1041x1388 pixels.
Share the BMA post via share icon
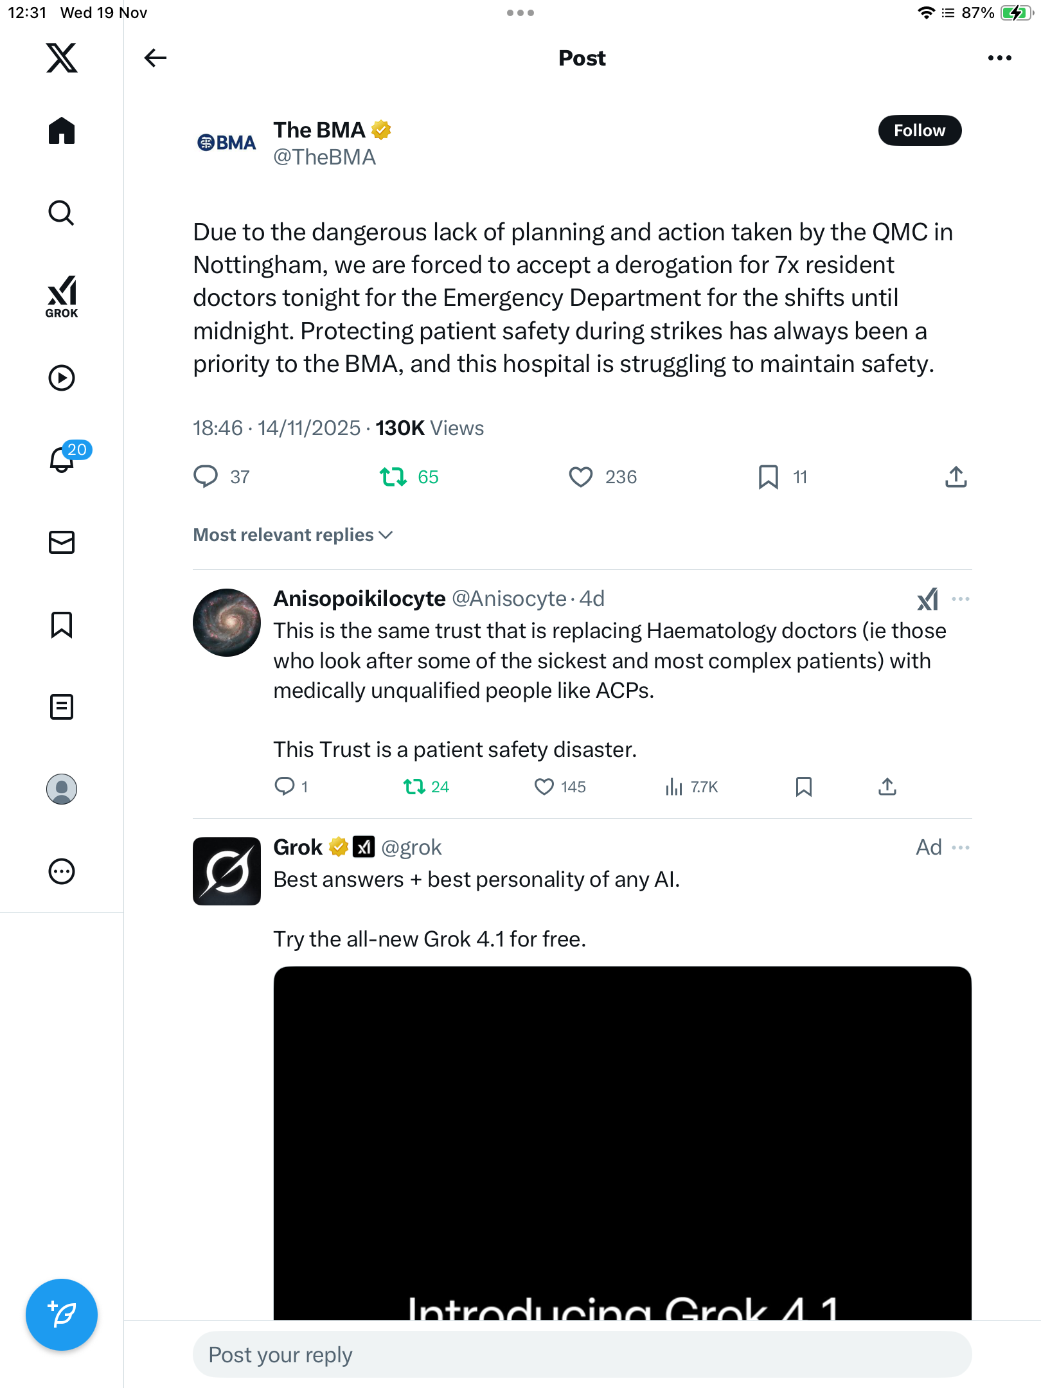click(956, 477)
